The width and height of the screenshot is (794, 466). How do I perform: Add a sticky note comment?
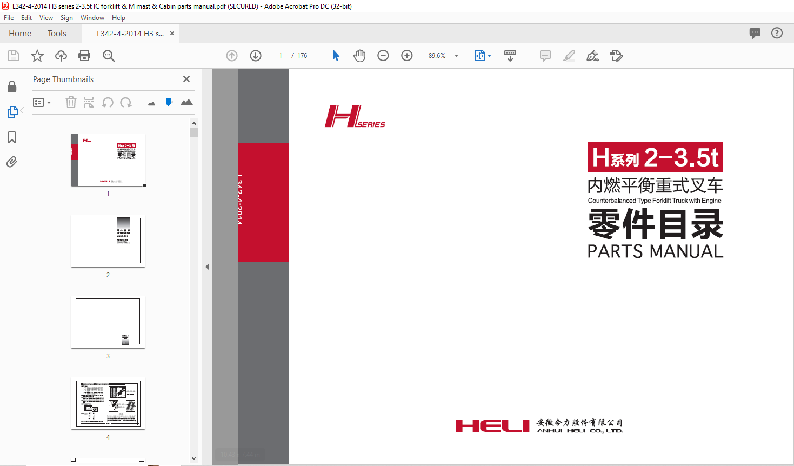point(545,56)
